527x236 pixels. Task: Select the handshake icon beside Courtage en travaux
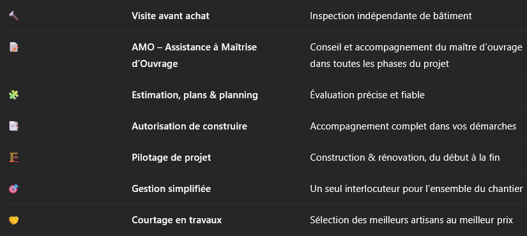click(x=13, y=220)
